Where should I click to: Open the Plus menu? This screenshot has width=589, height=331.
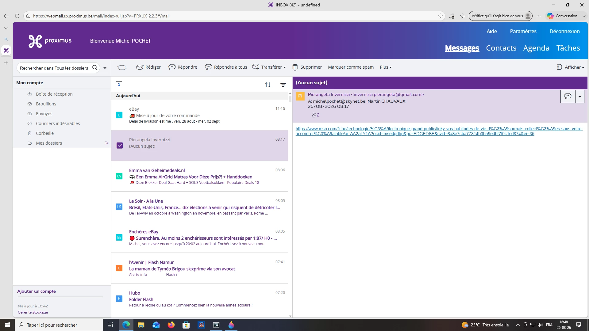point(386,67)
